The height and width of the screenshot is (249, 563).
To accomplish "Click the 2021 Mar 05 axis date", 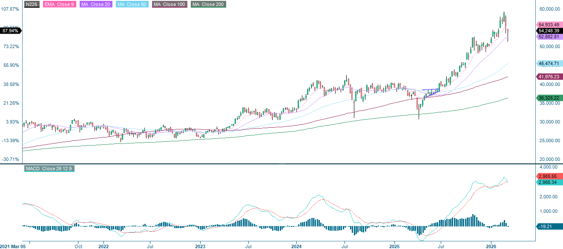I will [14, 246].
